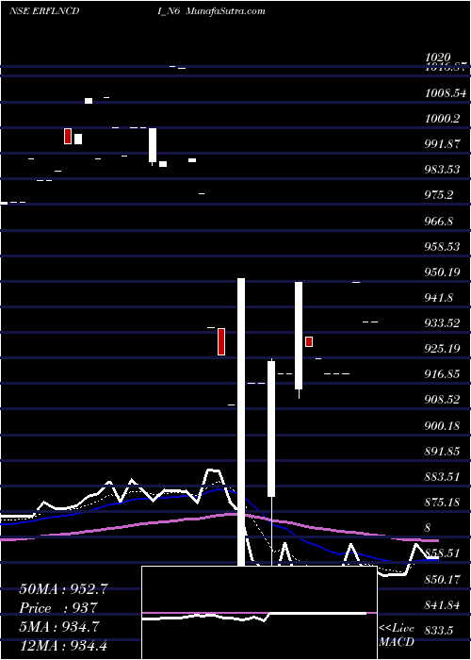The height and width of the screenshot is (660, 471).
Task: Select the 850.17 price axis label
Action: pyautogui.click(x=442, y=580)
